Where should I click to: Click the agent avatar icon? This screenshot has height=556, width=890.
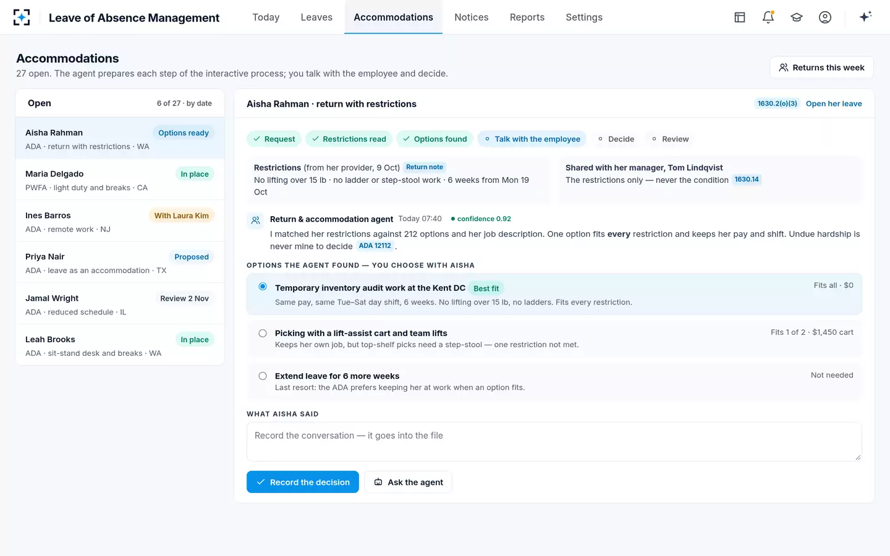(x=255, y=220)
